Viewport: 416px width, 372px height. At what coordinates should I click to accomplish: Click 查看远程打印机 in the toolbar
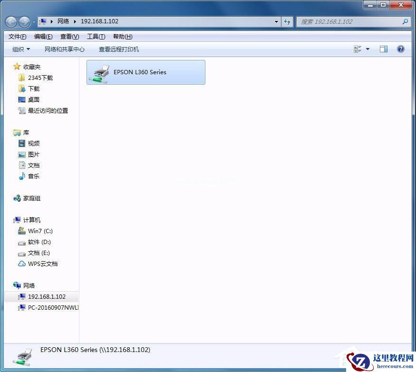click(119, 49)
